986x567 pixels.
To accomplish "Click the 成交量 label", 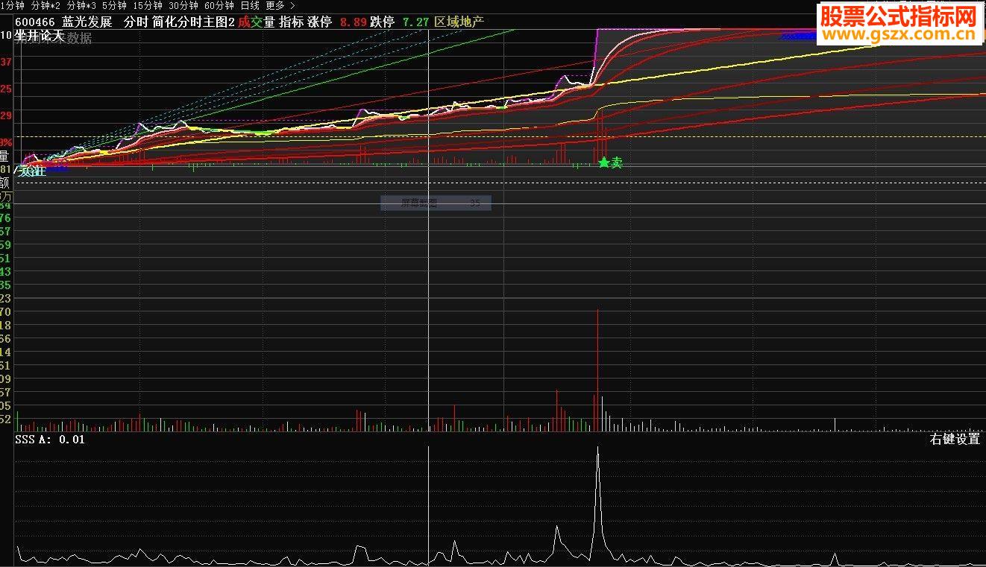I will click(x=257, y=22).
